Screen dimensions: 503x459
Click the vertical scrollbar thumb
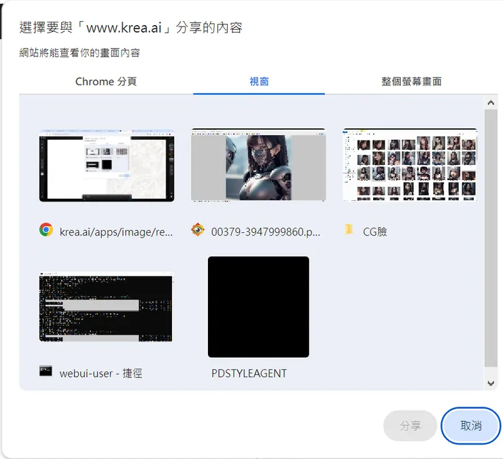(x=491, y=238)
